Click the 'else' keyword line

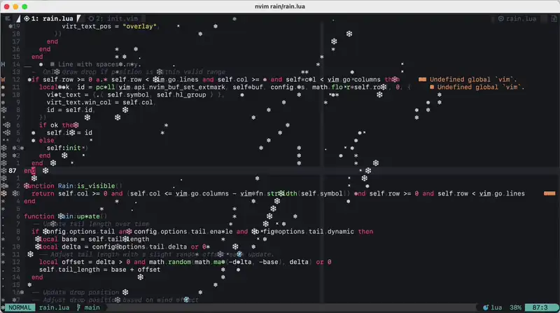pyautogui.click(x=46, y=141)
